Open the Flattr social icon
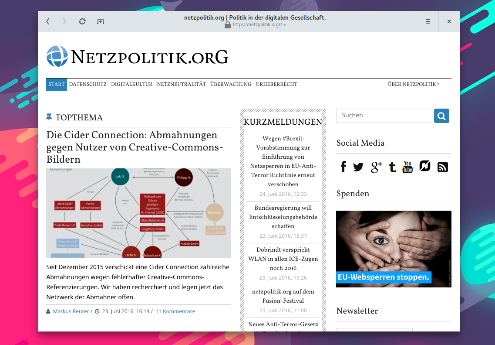The height and width of the screenshot is (345, 495). pos(425,166)
